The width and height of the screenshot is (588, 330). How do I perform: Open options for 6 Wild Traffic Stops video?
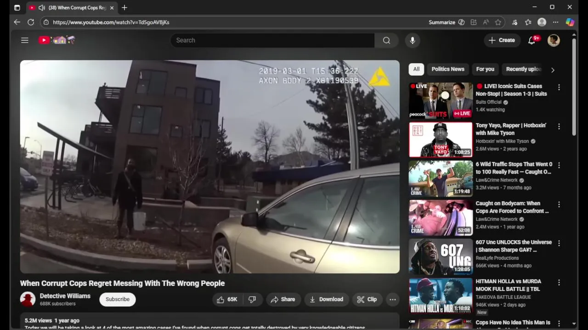point(559,165)
